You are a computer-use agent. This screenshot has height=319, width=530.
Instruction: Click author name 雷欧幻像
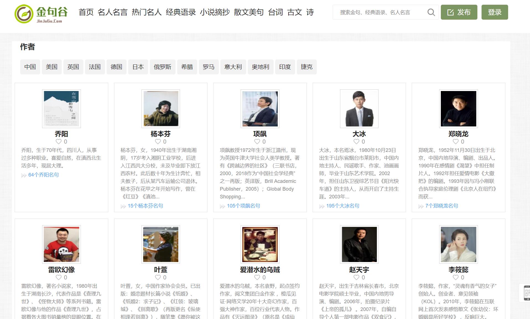point(61,270)
